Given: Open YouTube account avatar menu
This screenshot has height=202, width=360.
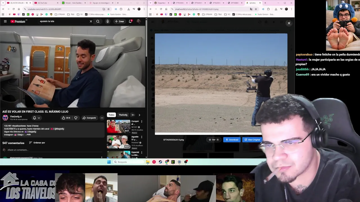Looking at the screenshot, I should (139, 21).
